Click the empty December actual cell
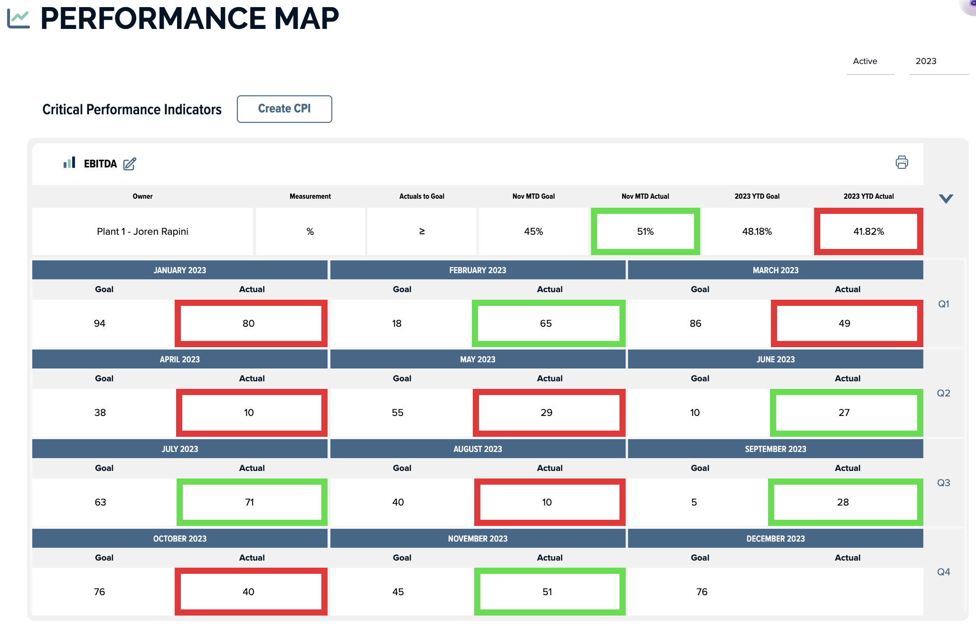Screen dimensions: 976x626 [x=847, y=592]
